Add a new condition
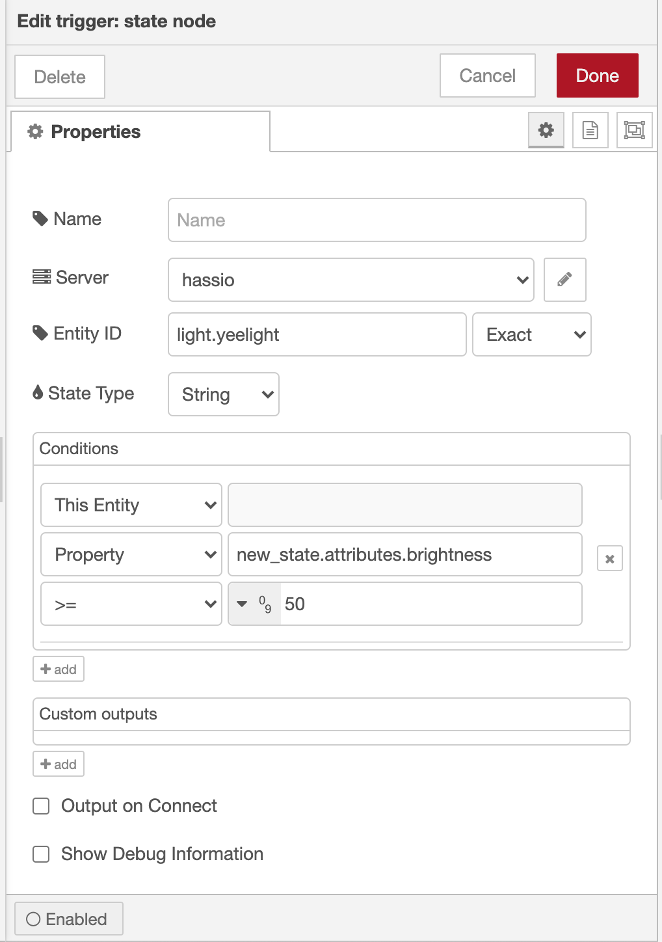Screen dimensions: 662x942 tap(59, 669)
